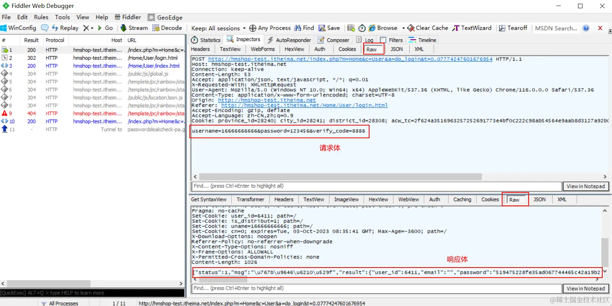Click the camera screenshot icon

pos(351,28)
